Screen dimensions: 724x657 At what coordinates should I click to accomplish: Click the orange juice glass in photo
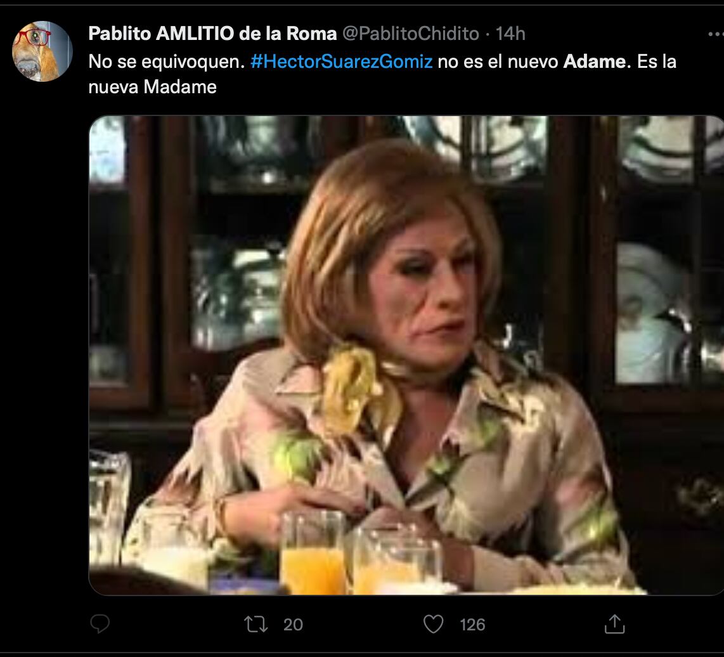point(313,552)
